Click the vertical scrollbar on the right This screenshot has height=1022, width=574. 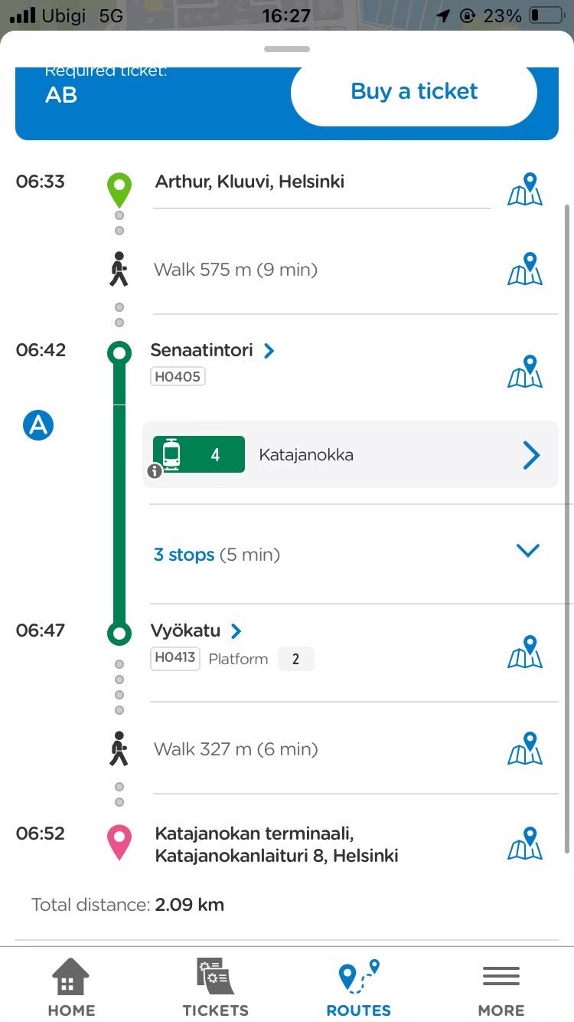point(567,529)
